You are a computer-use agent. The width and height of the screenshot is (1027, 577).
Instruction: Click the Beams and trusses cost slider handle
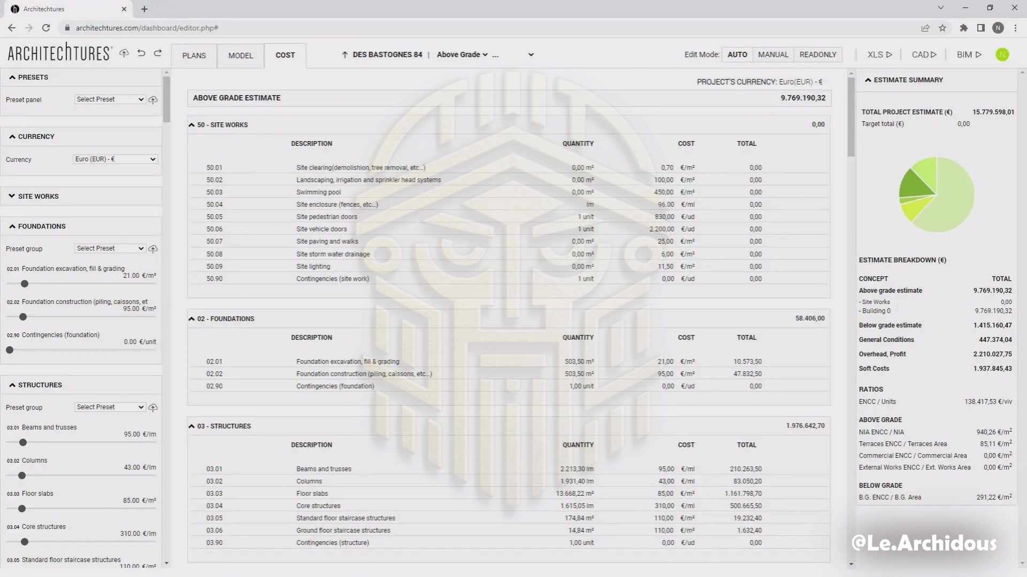23,442
